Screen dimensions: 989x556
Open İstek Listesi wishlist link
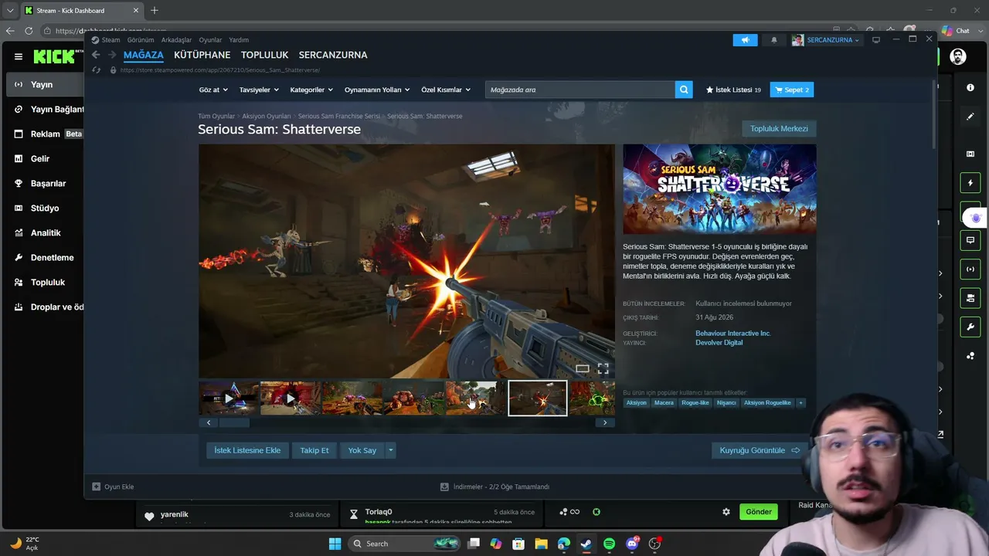[x=733, y=90]
